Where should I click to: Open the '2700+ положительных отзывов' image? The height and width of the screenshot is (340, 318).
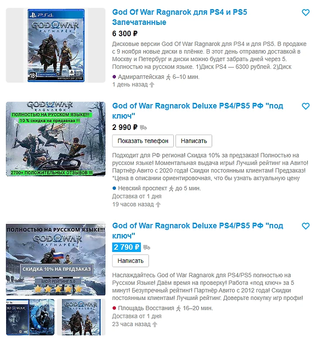56,139
